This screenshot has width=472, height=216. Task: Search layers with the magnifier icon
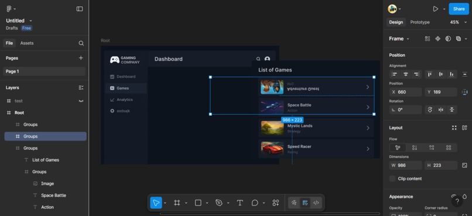click(81, 43)
